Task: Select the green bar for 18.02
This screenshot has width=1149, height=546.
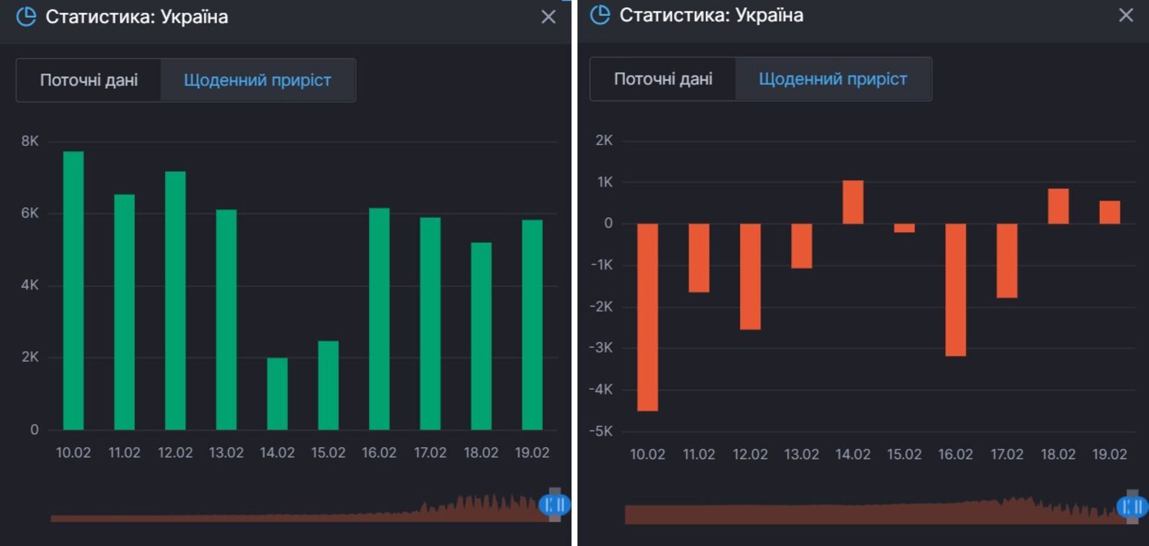Action: (481, 336)
